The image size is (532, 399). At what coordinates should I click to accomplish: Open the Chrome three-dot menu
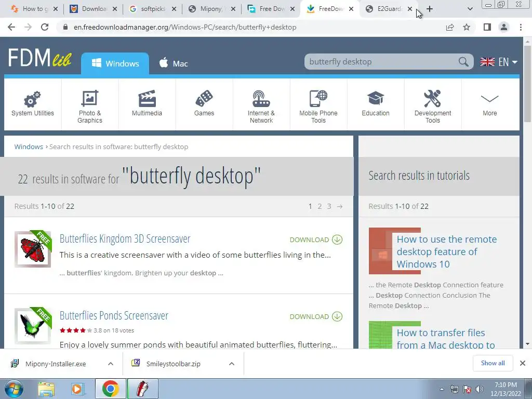(x=521, y=27)
